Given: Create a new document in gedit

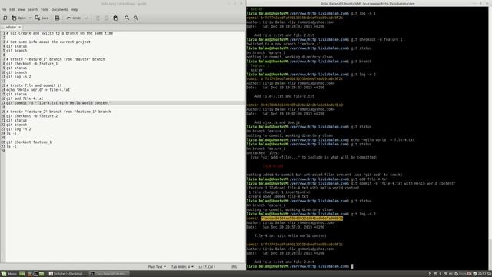Looking at the screenshot, I should 5,18.
